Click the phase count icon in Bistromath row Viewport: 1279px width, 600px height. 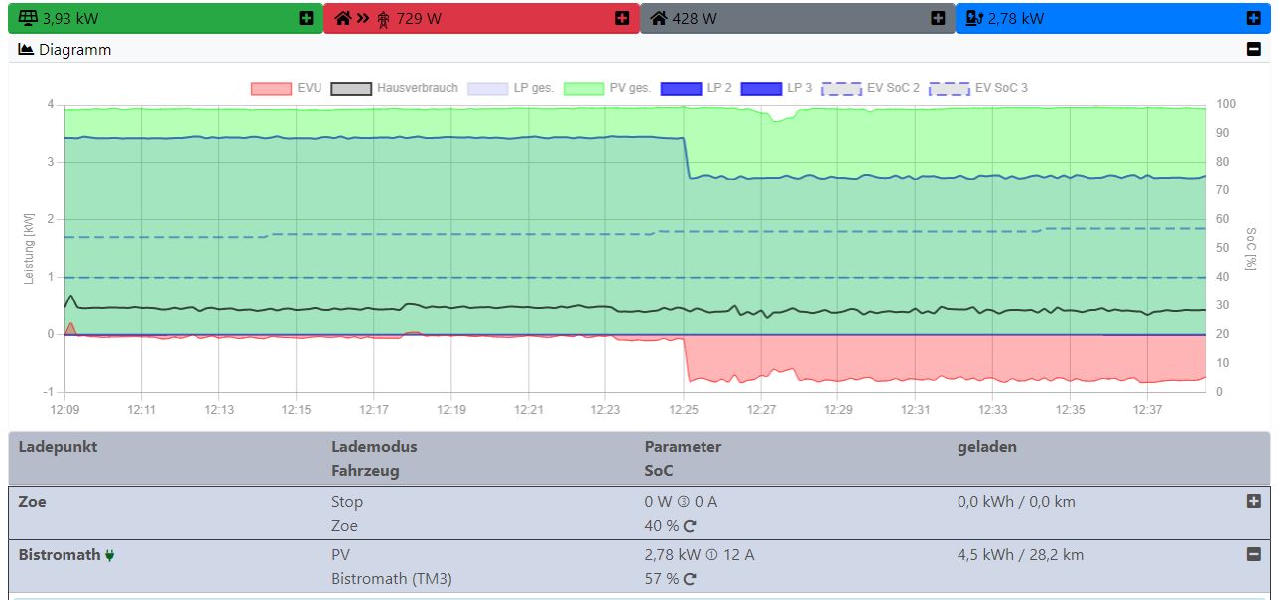pyautogui.click(x=711, y=556)
